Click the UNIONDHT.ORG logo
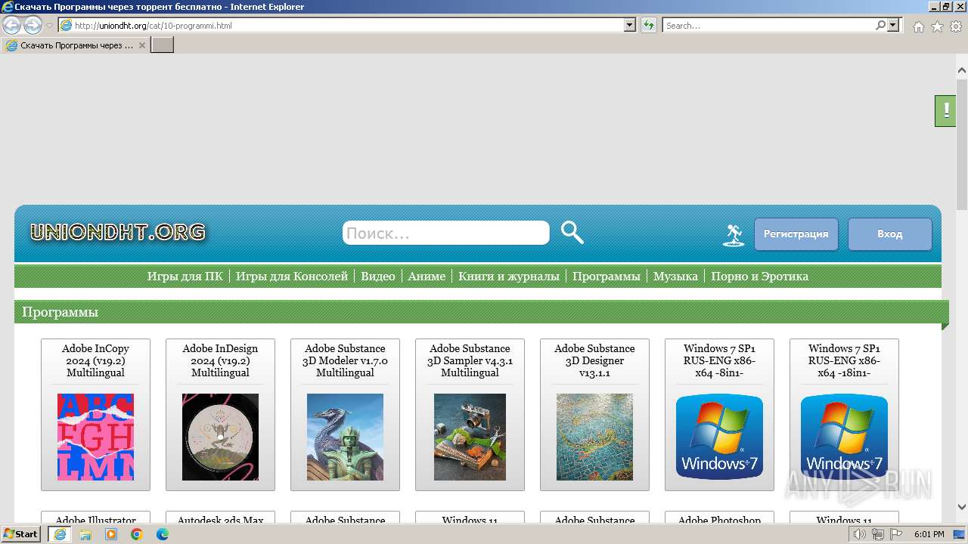 [x=117, y=232]
